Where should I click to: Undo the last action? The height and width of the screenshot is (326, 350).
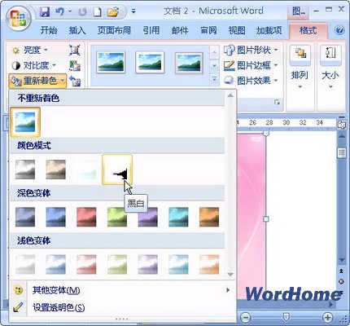(59, 11)
